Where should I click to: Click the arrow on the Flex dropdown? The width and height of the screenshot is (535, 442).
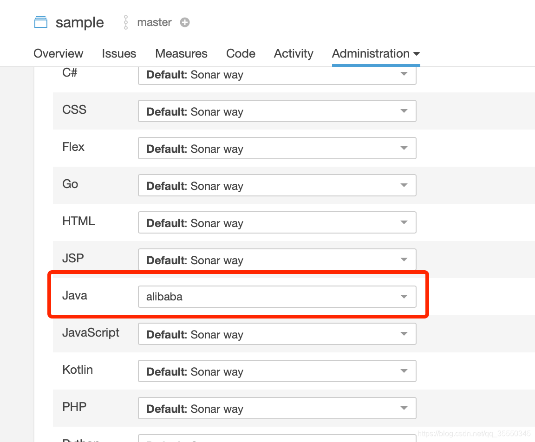[x=404, y=148]
